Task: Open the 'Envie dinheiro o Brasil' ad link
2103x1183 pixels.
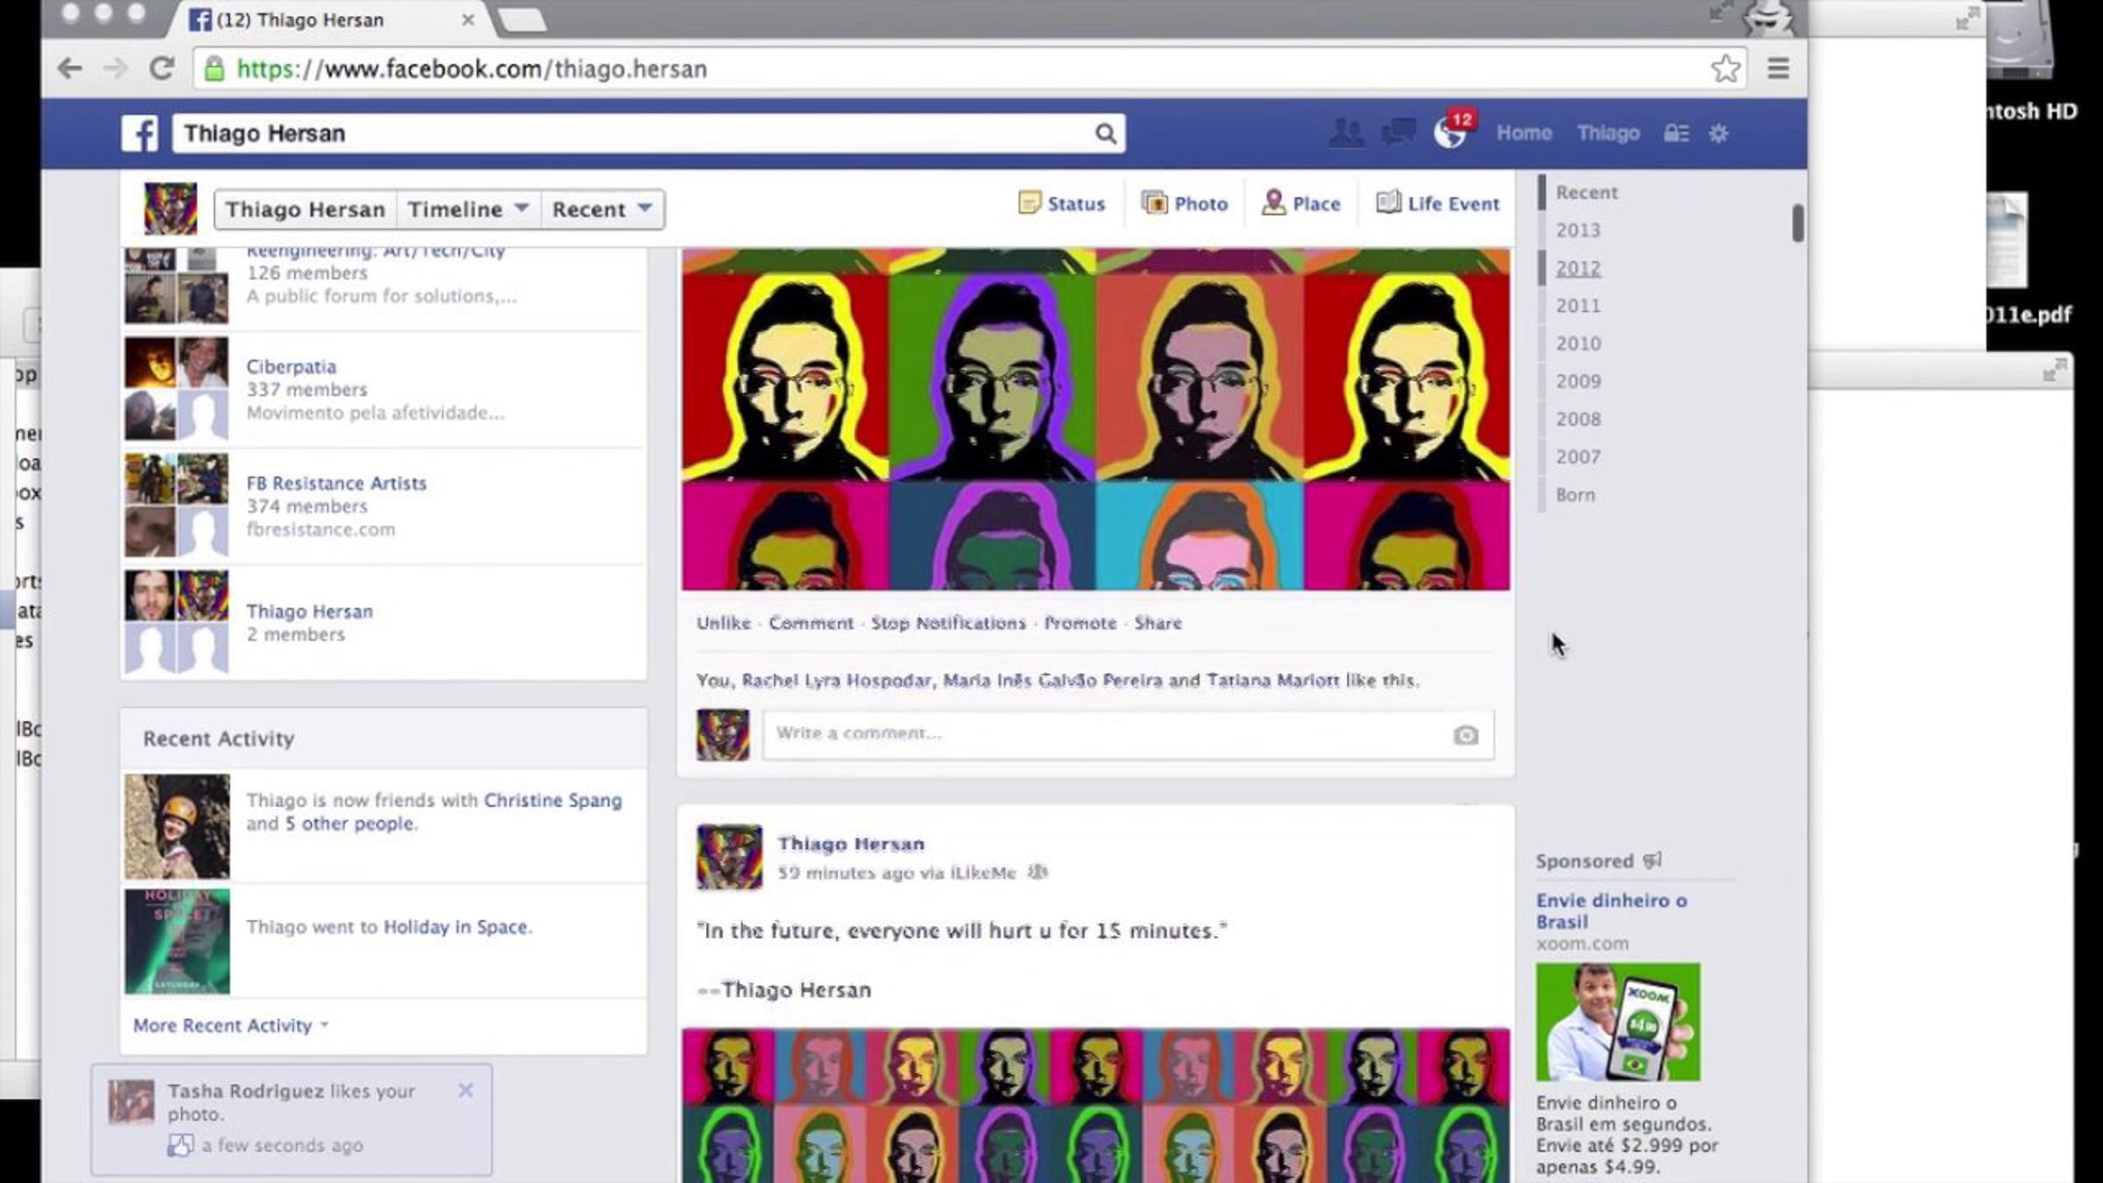Action: coord(1611,910)
